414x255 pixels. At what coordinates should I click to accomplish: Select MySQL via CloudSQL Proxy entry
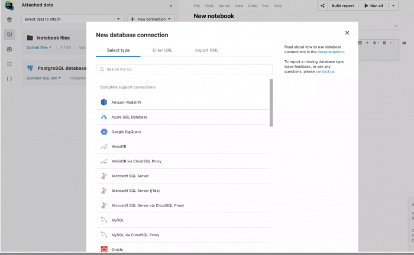tap(183, 235)
